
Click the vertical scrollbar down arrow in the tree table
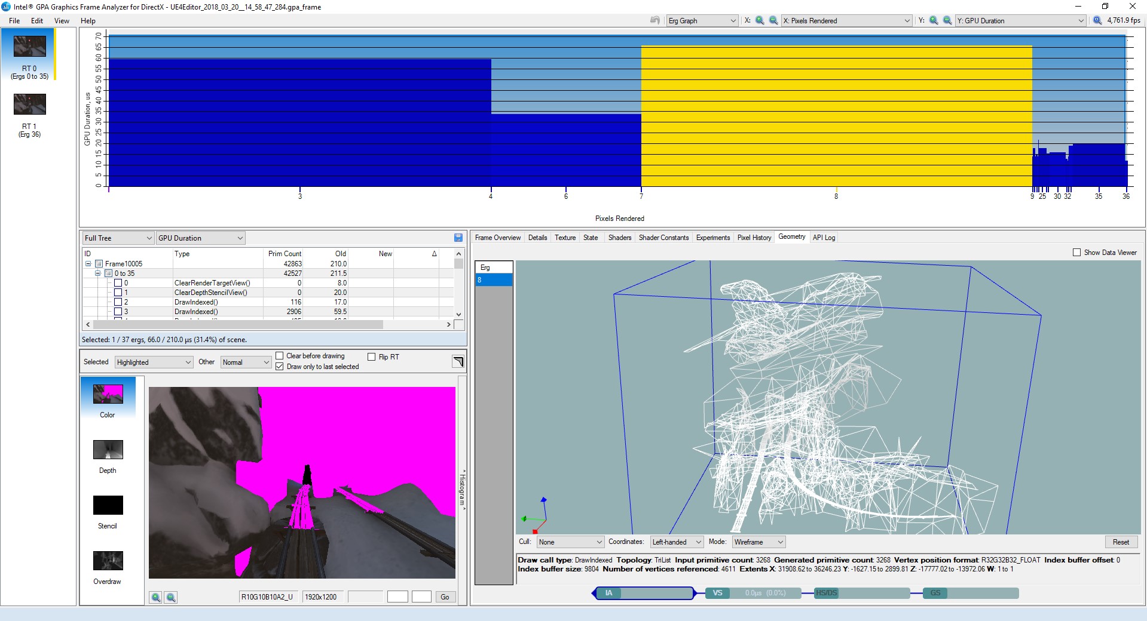458,314
